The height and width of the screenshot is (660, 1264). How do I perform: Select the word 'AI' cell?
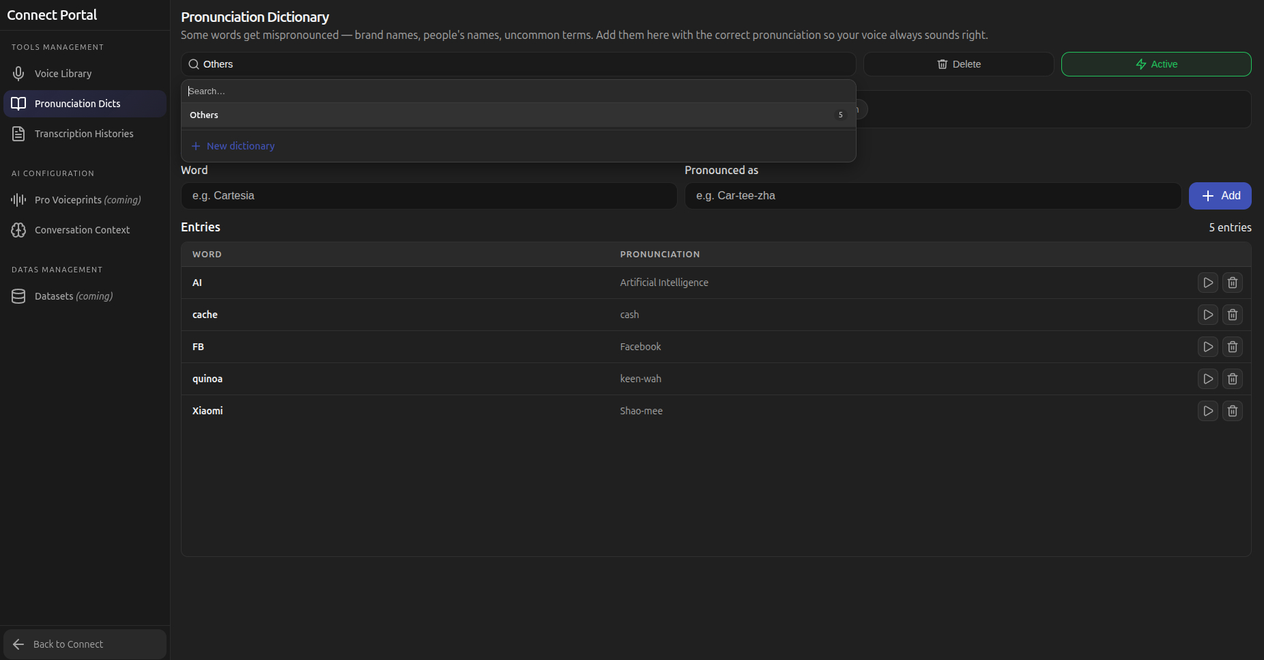point(197,283)
